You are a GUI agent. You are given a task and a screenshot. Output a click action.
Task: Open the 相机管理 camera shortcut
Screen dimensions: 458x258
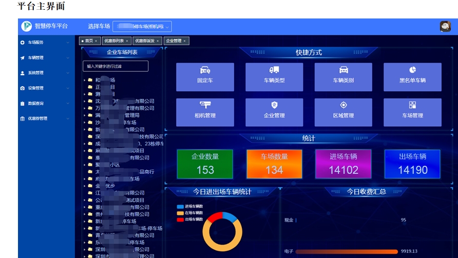coord(205,112)
